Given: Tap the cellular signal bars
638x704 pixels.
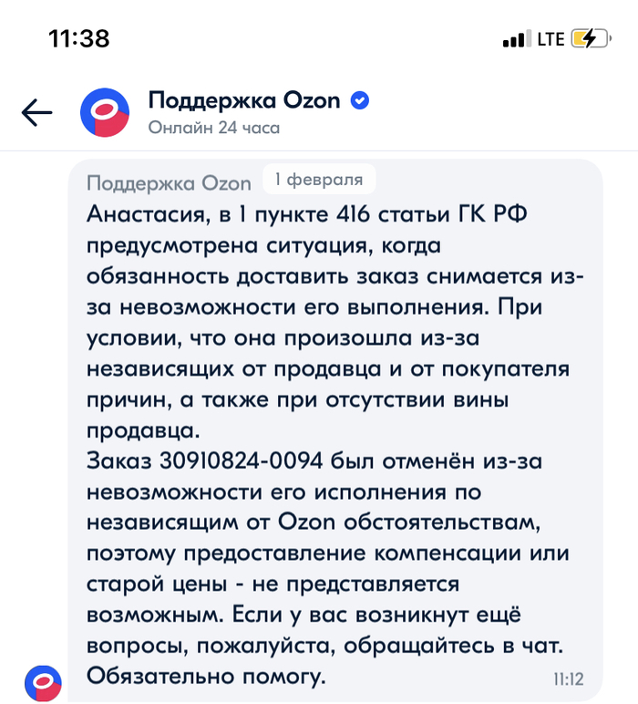Looking at the screenshot, I should click(x=516, y=40).
